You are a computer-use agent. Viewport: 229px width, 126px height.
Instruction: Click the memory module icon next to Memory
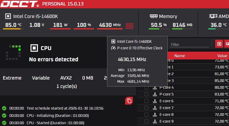pos(154,16)
